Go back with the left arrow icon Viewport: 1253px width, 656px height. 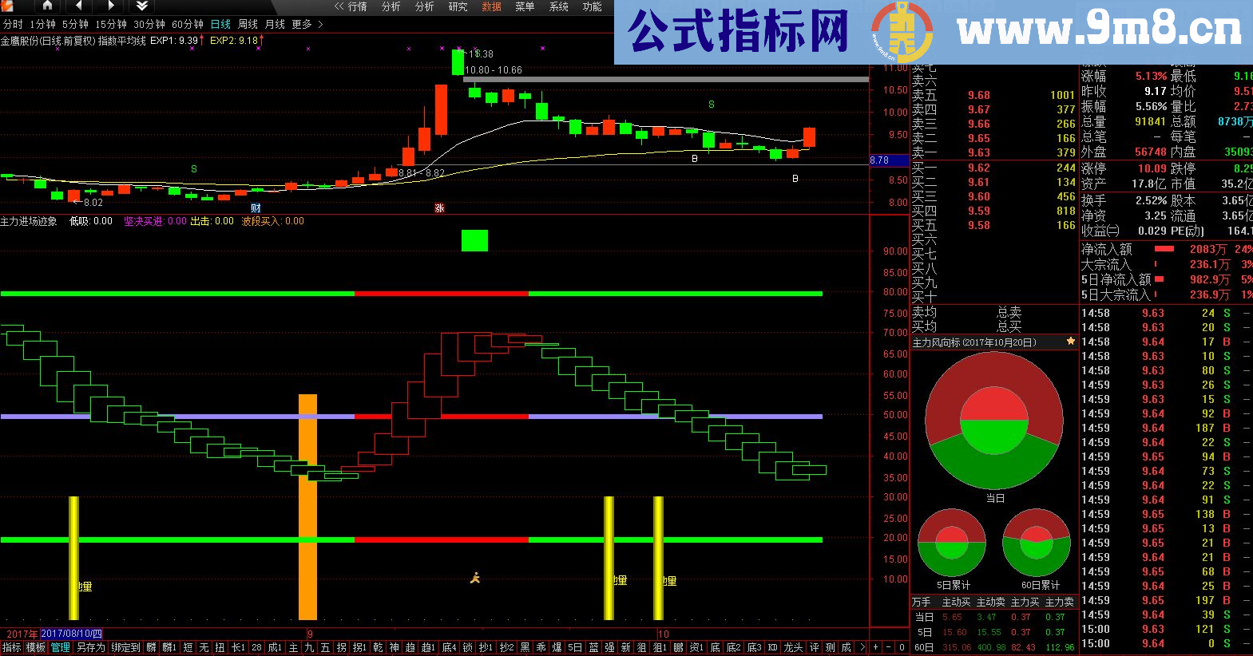78,6
